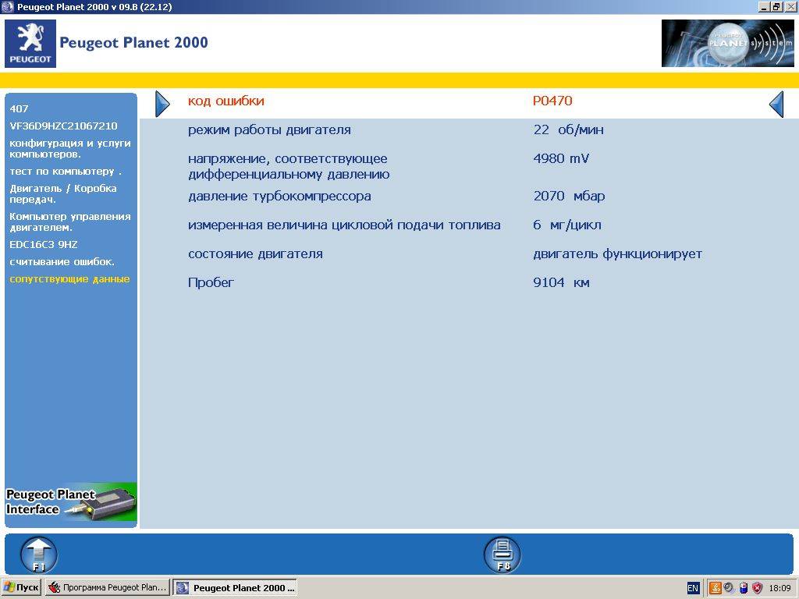Click the F8 print button
The image size is (799, 599).
point(502,555)
